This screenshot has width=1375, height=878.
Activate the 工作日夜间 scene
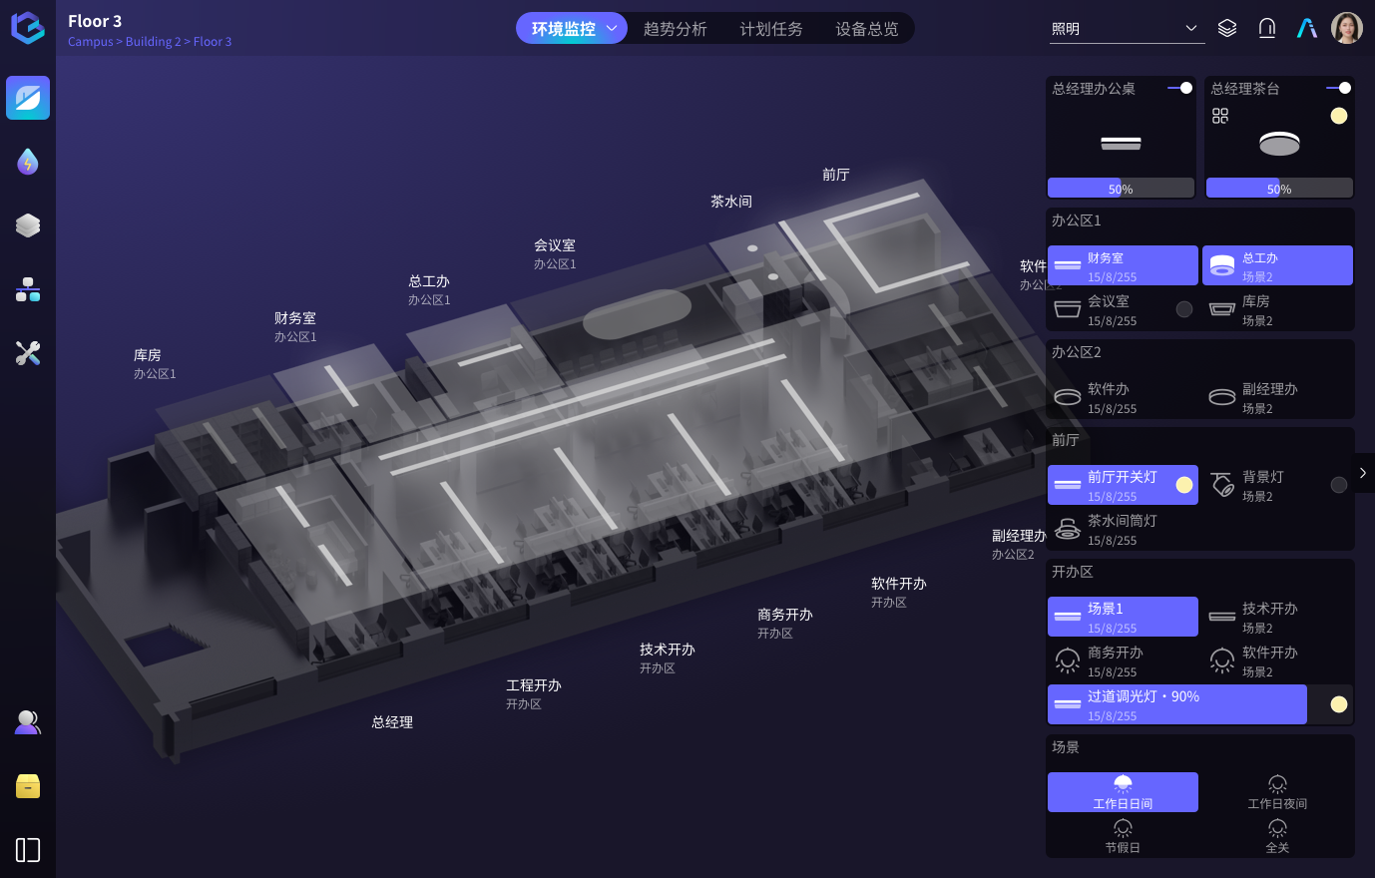pyautogui.click(x=1277, y=792)
